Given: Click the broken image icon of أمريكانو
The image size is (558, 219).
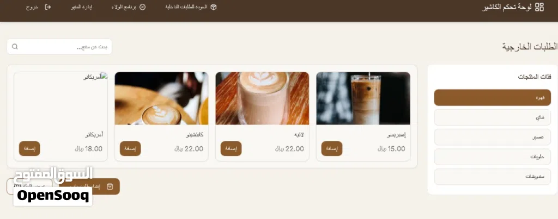Looking at the screenshot, I should (104, 76).
